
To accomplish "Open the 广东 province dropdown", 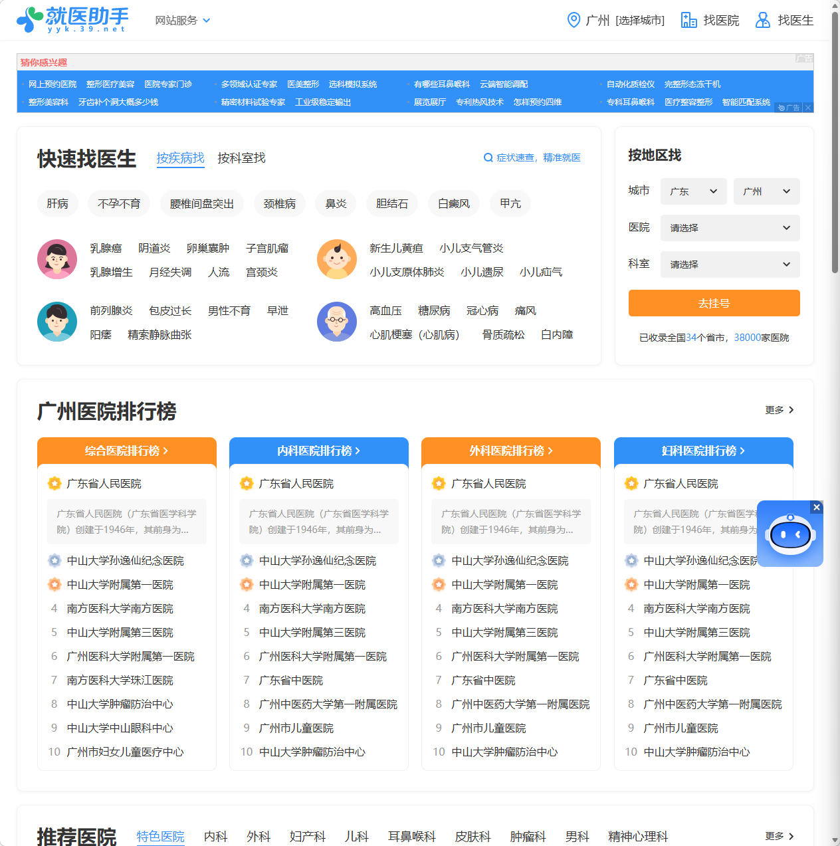I will 693,191.
